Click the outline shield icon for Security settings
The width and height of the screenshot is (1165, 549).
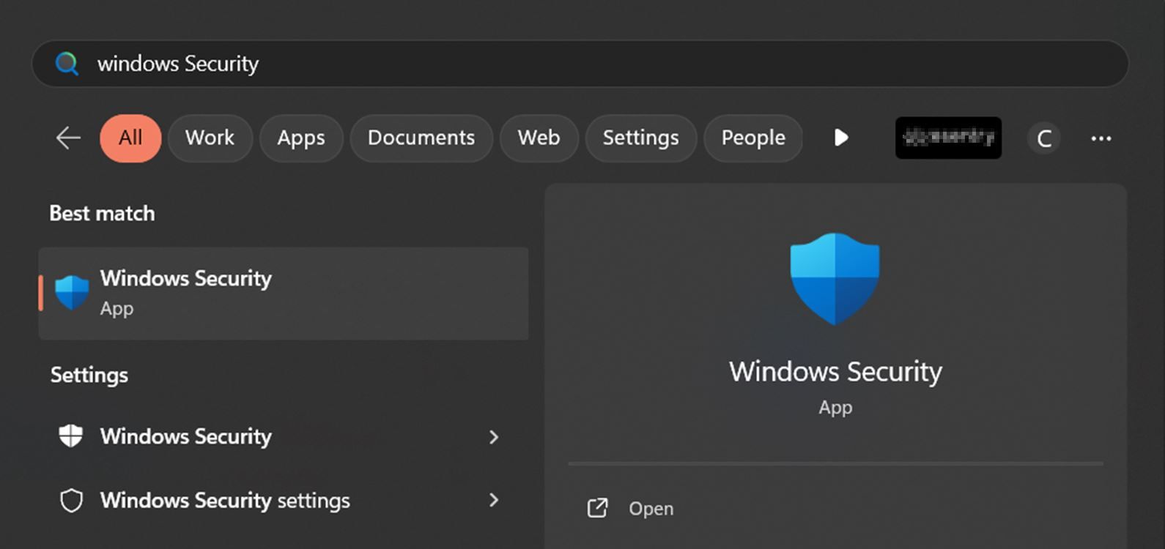pyautogui.click(x=71, y=501)
